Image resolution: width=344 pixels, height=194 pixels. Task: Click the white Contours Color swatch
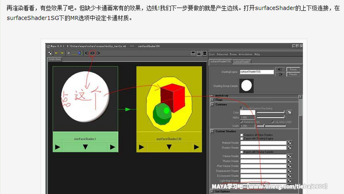[248, 113]
